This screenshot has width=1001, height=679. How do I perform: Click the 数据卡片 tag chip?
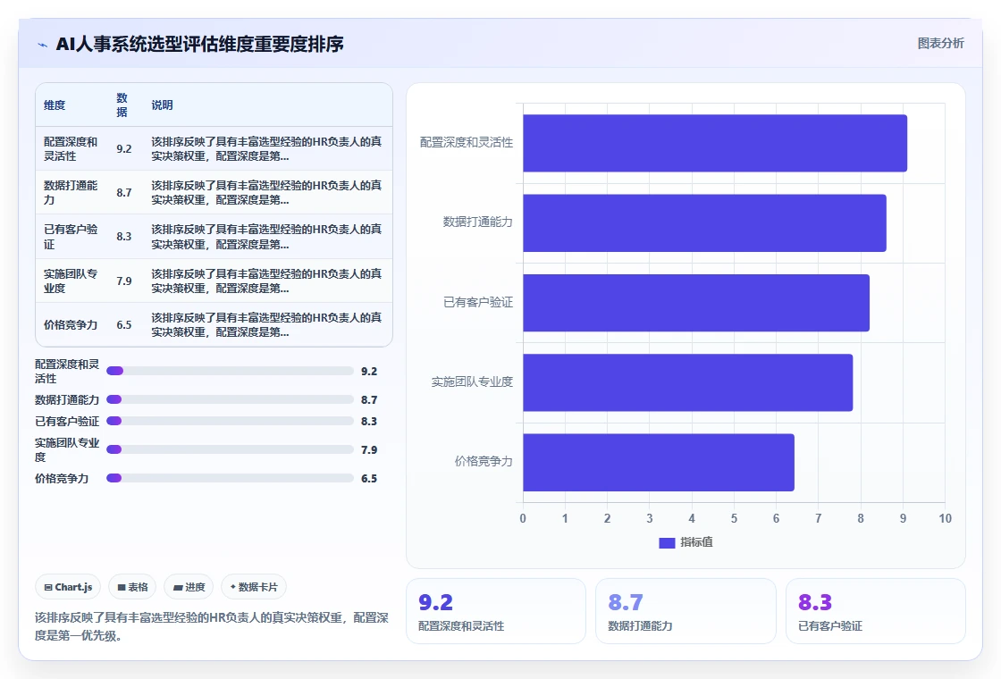click(254, 587)
